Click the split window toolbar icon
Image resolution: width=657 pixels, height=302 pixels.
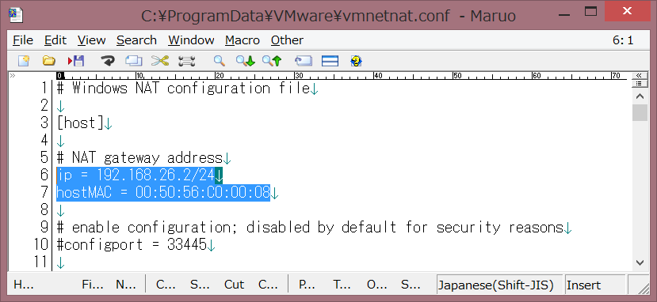[x=330, y=61]
